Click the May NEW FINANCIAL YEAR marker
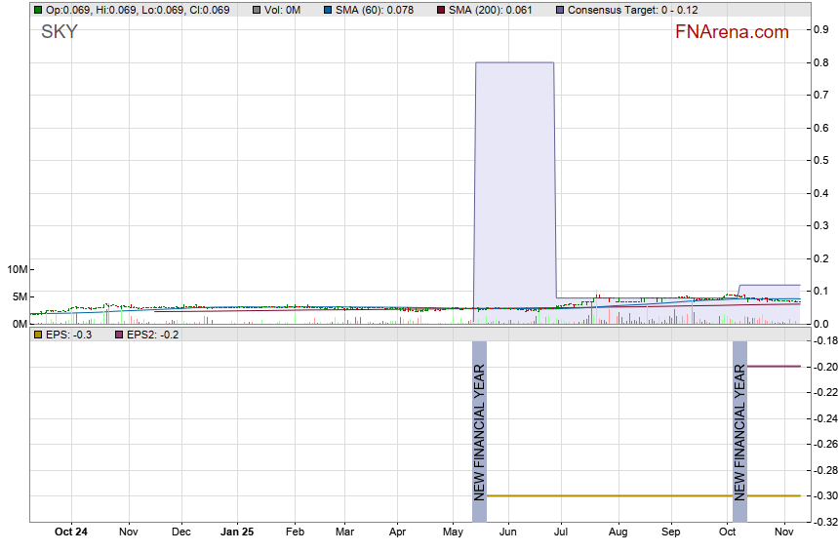838x552 pixels. (x=479, y=421)
